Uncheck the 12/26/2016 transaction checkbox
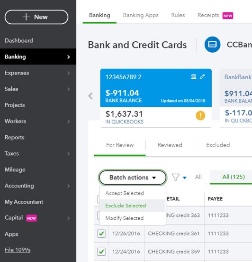 click(x=101, y=234)
